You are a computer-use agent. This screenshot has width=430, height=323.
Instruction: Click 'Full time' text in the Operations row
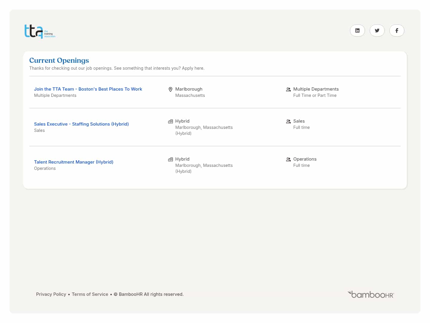tap(301, 165)
